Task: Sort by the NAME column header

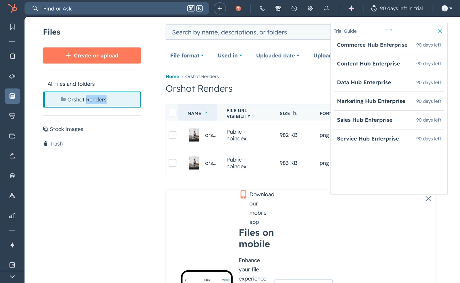Action: 197,113
